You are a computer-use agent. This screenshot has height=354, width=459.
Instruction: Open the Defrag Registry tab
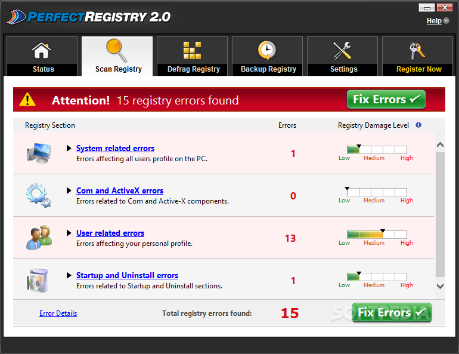192,56
